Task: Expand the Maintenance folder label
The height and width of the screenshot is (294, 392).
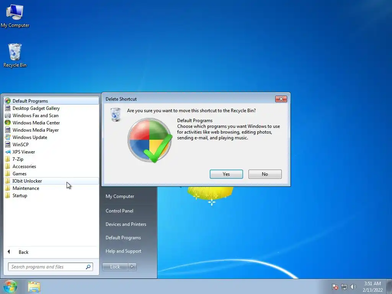Action: [x=26, y=188]
